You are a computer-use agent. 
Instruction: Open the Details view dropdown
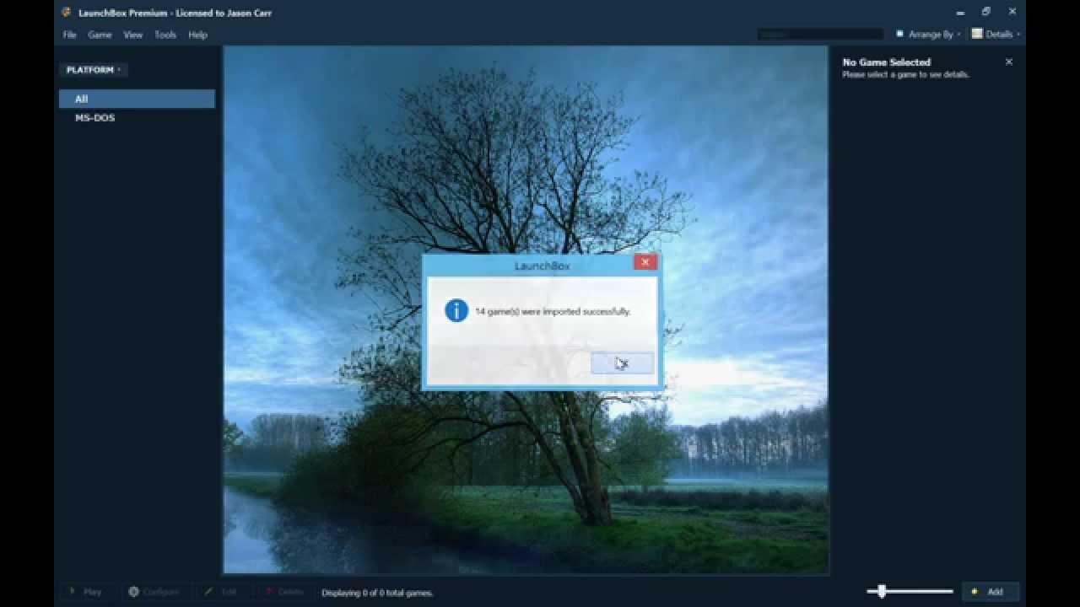click(996, 35)
